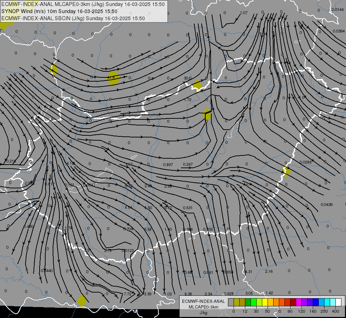346x318 pixels.
Task: Click the map value 0.0440
Action: 47,271
